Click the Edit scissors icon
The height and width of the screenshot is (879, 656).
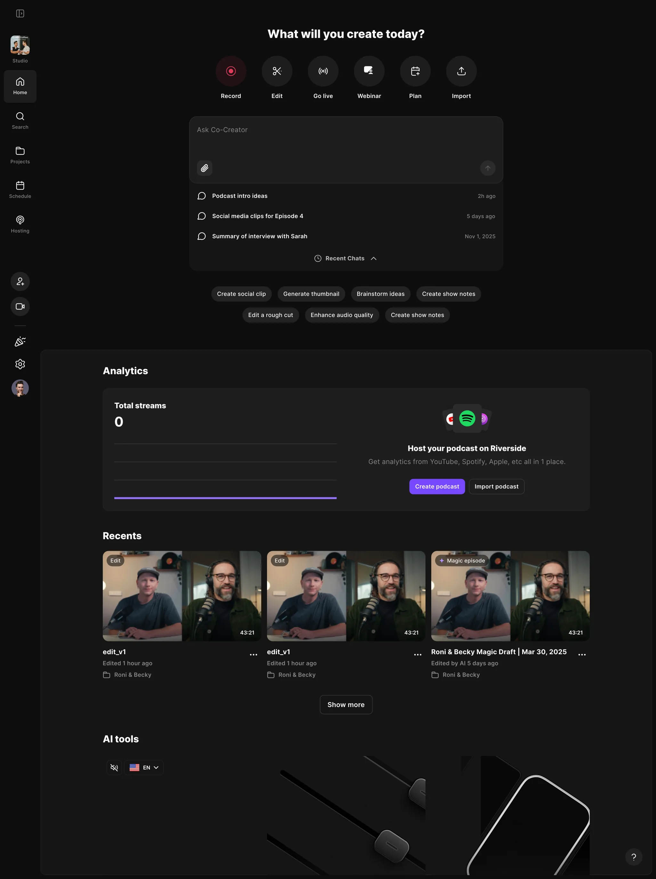(277, 71)
